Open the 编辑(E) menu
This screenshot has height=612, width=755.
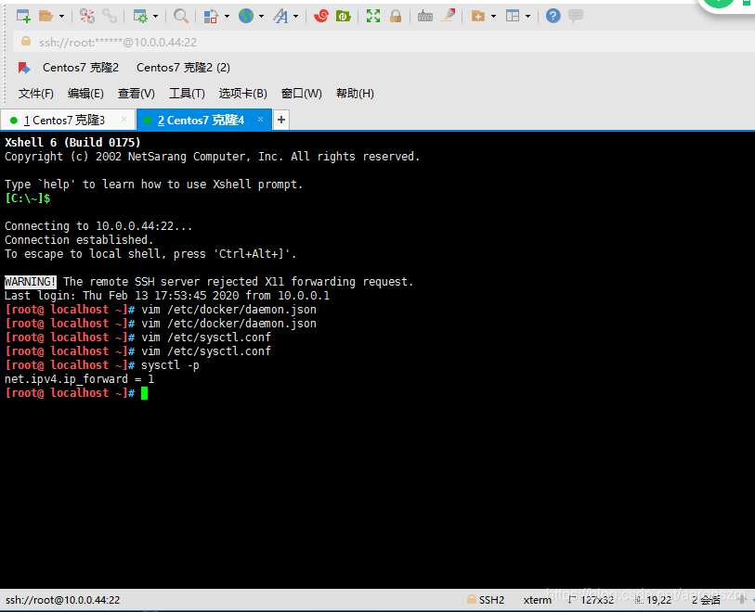(x=85, y=94)
